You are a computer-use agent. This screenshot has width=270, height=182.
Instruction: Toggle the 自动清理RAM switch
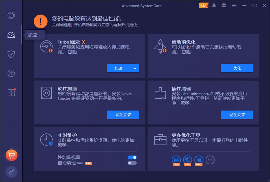(x=132, y=163)
